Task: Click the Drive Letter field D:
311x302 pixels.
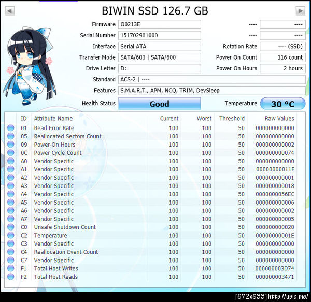Action: point(160,68)
